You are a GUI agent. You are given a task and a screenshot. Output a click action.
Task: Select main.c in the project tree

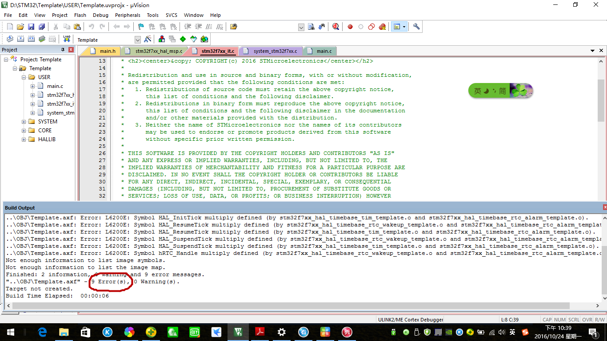point(55,86)
